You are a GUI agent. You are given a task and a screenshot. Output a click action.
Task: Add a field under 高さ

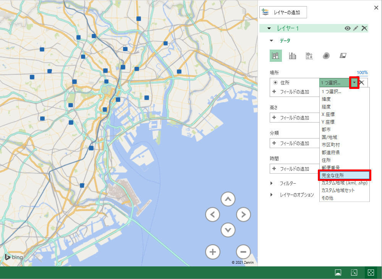[x=294, y=118]
